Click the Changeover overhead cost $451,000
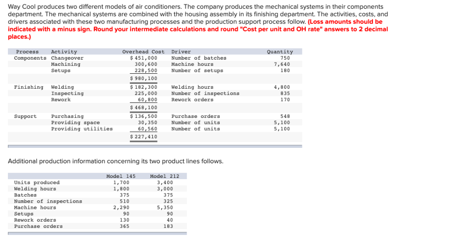 [x=143, y=58]
